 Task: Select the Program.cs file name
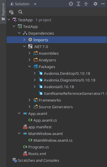39,147
